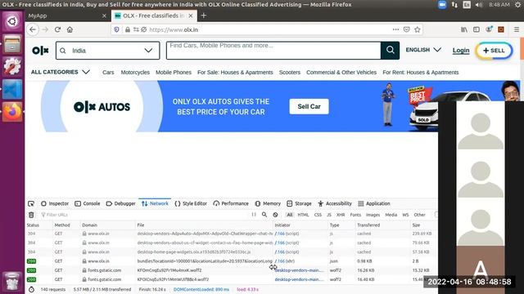Screen dimensions: 524x294
Task: Open the Accessibility devtools tab
Action: tap(335, 203)
